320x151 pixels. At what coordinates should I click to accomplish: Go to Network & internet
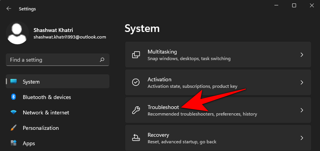58,112
